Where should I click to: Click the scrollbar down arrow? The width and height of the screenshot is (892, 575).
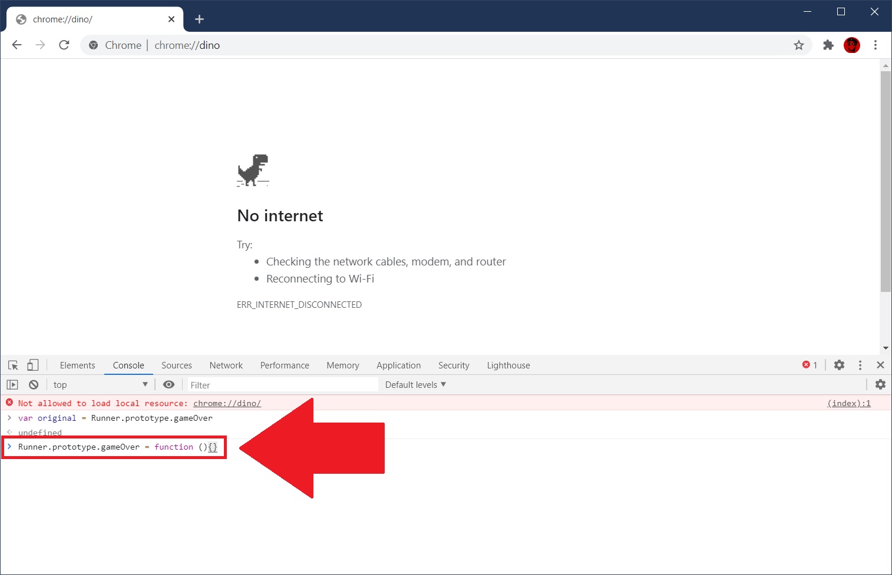click(x=886, y=348)
